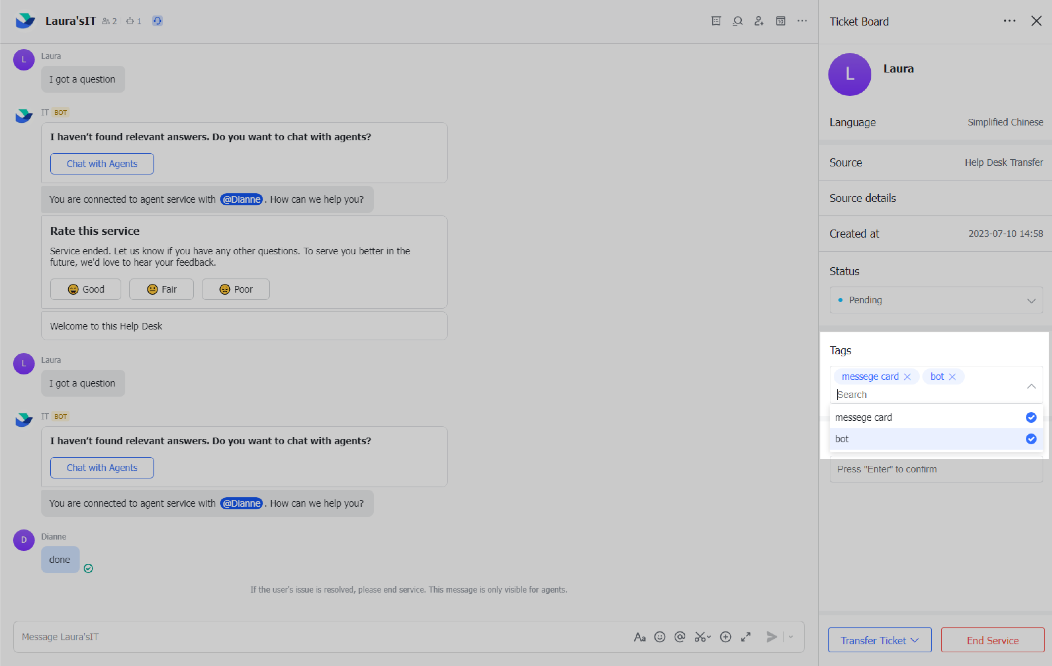Click the Message Laura'sIT input field

pos(306,637)
